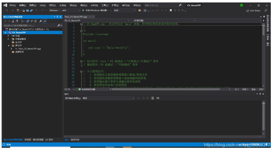The image size is (273, 150).
Task: Click the Live Share button
Action: tap(253, 11)
